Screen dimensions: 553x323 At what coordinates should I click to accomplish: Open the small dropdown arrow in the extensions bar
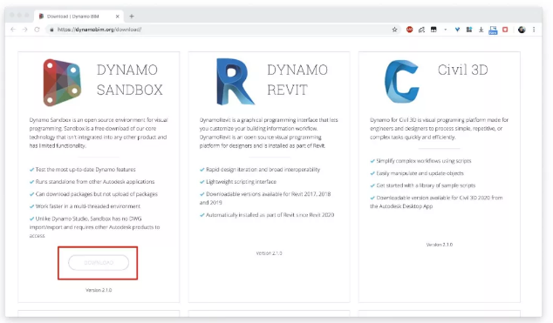446,30
